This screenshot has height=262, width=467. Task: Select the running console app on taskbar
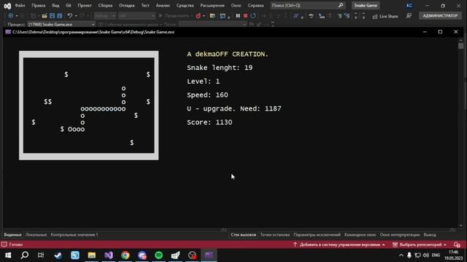tap(209, 255)
